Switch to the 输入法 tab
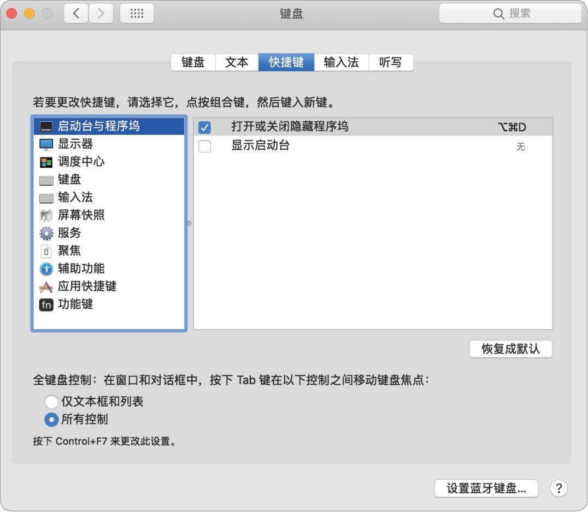Viewport: 588px width, 512px height. [x=341, y=62]
